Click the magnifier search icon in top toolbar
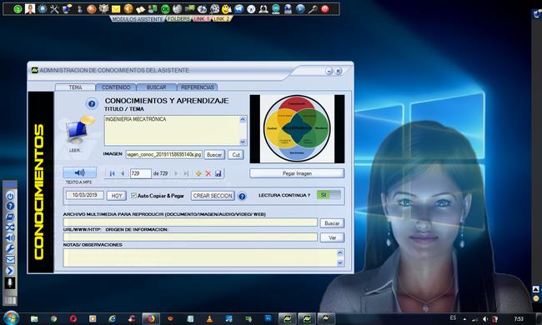 313,9
